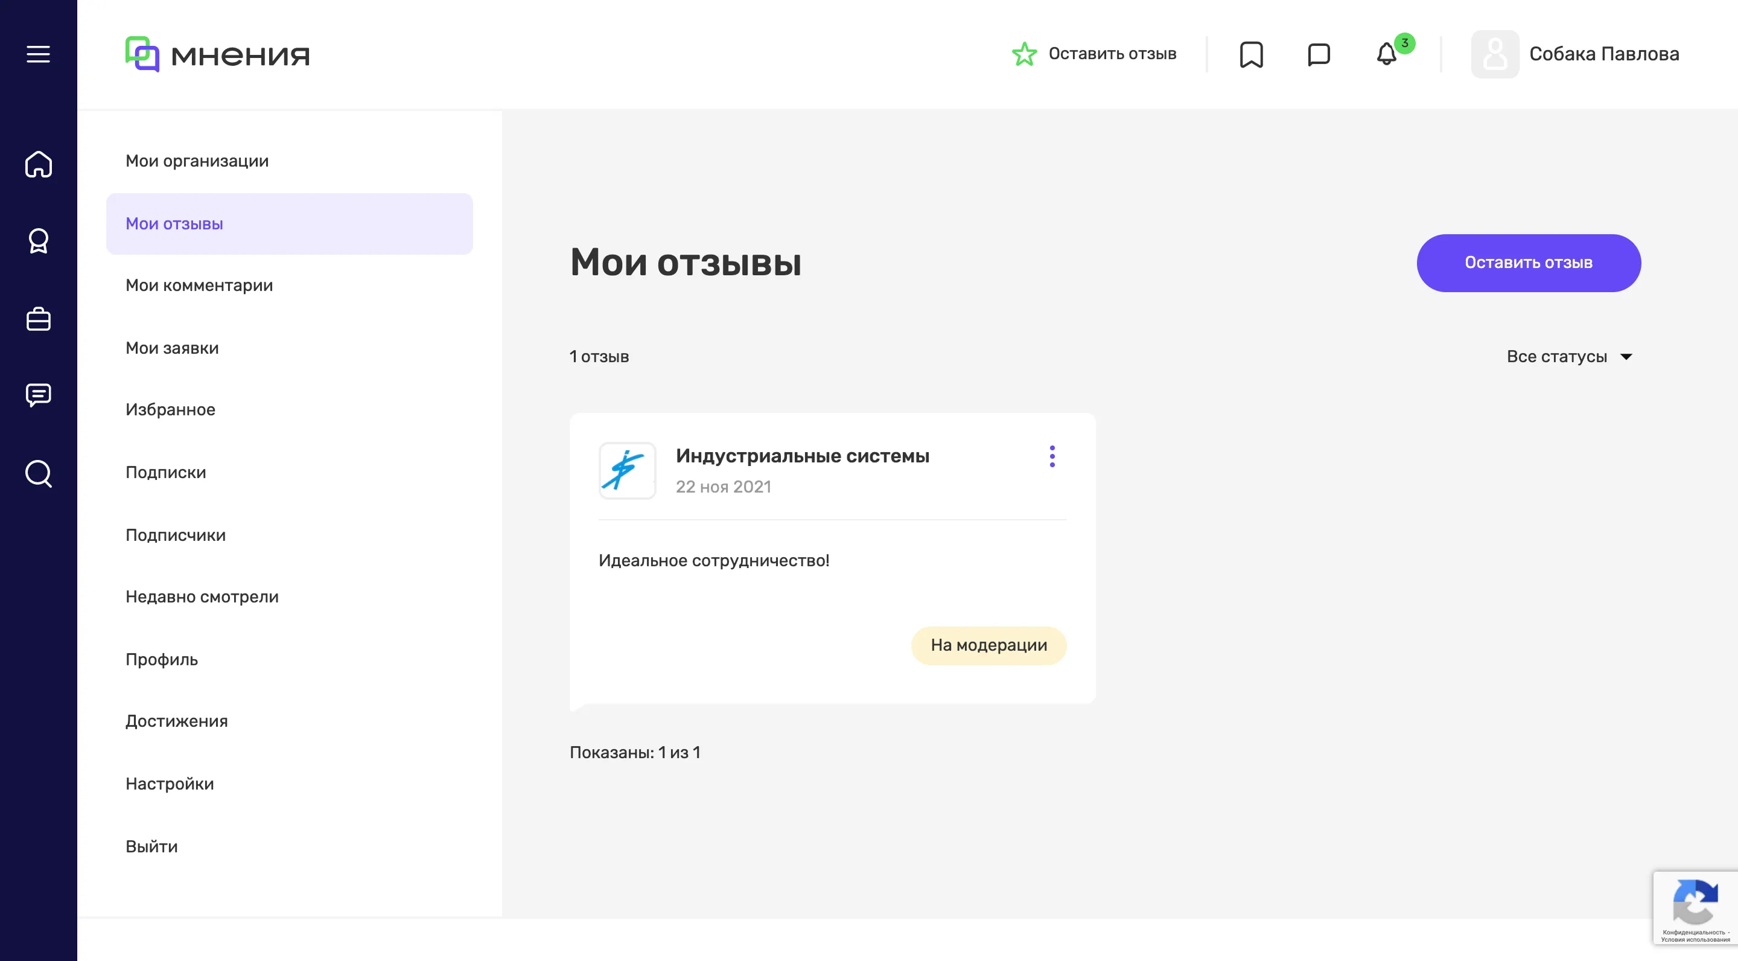Open the comments bubble icon in header
Image resolution: width=1738 pixels, height=961 pixels.
pyautogui.click(x=1319, y=54)
